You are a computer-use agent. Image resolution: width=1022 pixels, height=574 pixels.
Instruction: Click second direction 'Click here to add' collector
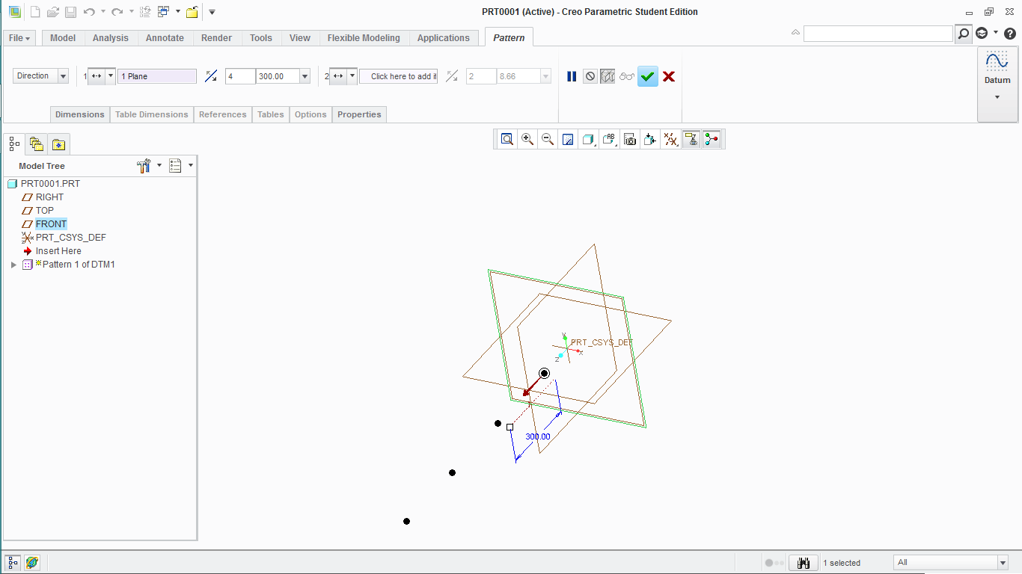[398, 76]
